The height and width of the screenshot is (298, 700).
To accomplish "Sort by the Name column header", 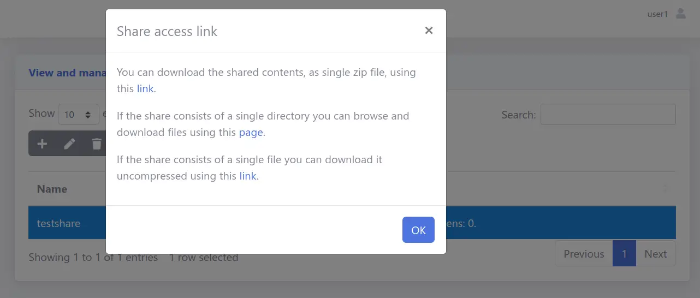I will tap(52, 189).
